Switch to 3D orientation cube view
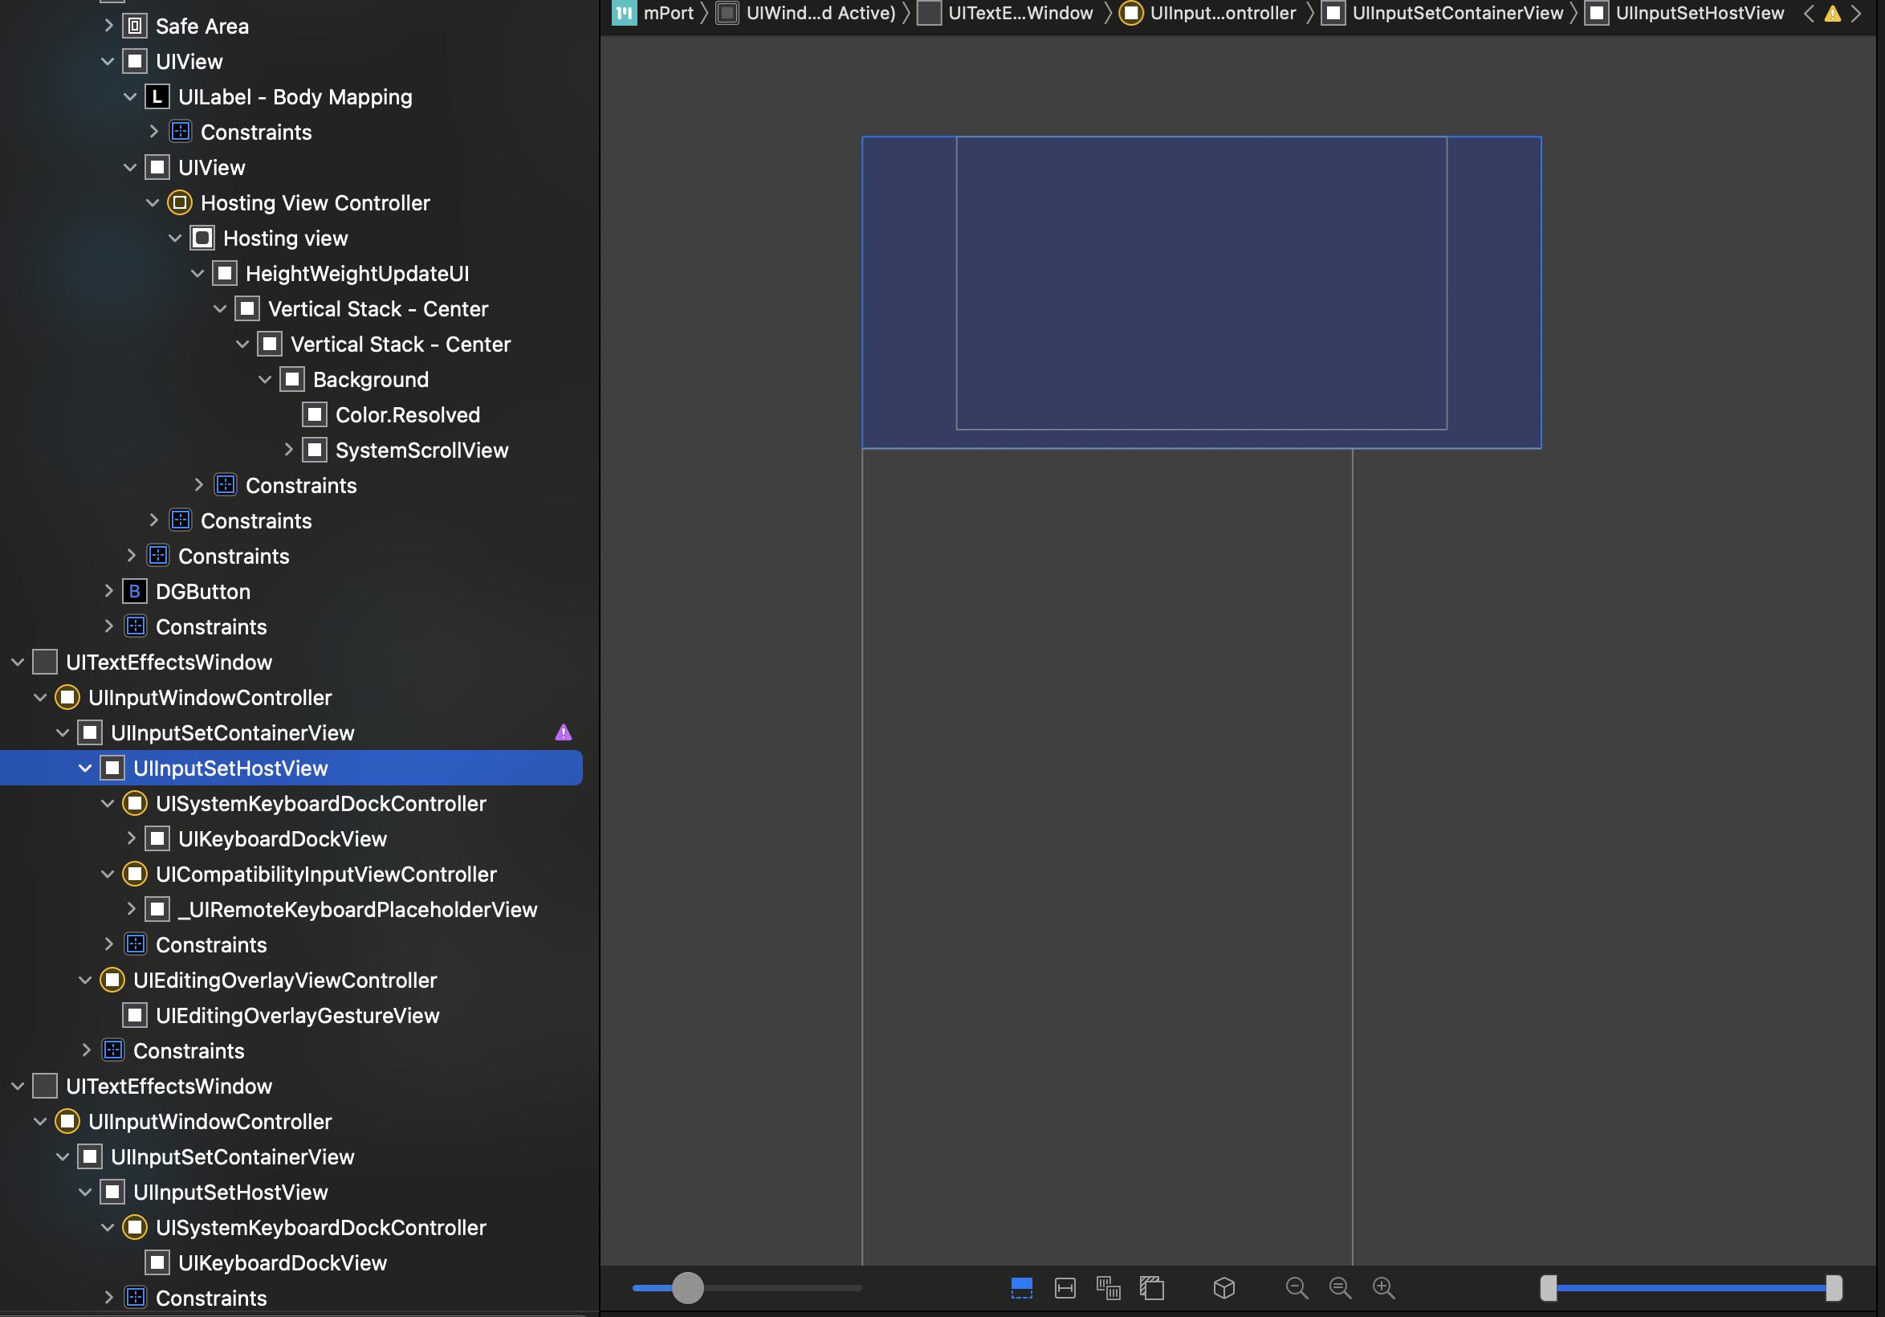1885x1317 pixels. [x=1223, y=1287]
